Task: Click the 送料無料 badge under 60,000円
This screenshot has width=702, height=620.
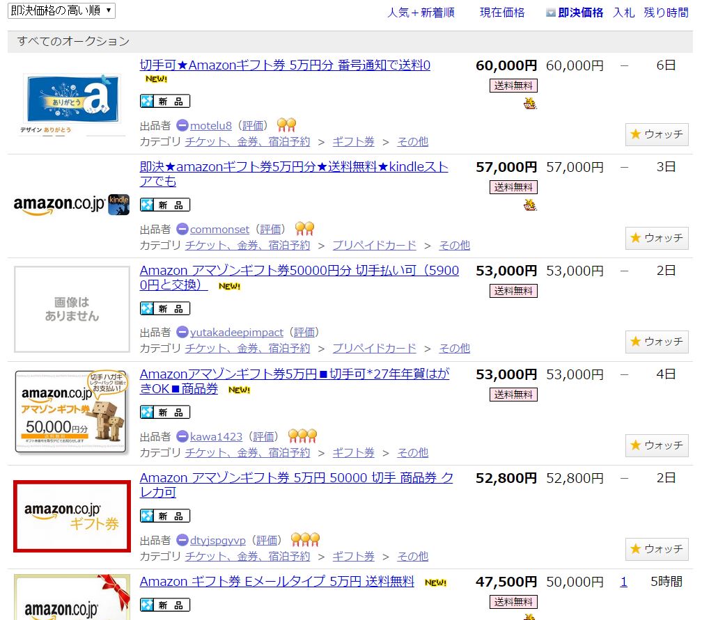Action: (x=513, y=86)
